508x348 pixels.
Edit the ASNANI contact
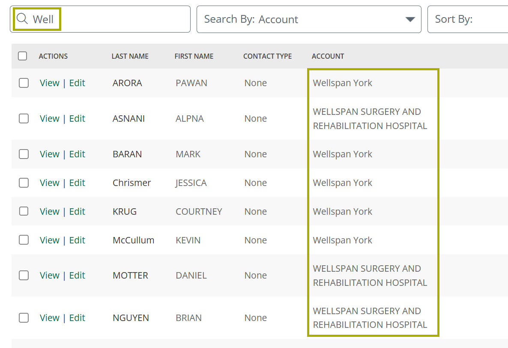(x=77, y=119)
